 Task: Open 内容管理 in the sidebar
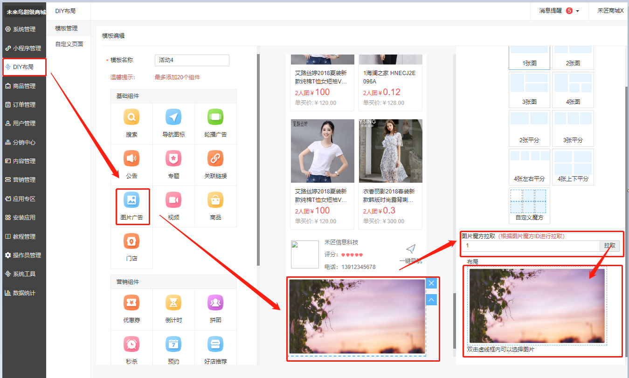[23, 161]
